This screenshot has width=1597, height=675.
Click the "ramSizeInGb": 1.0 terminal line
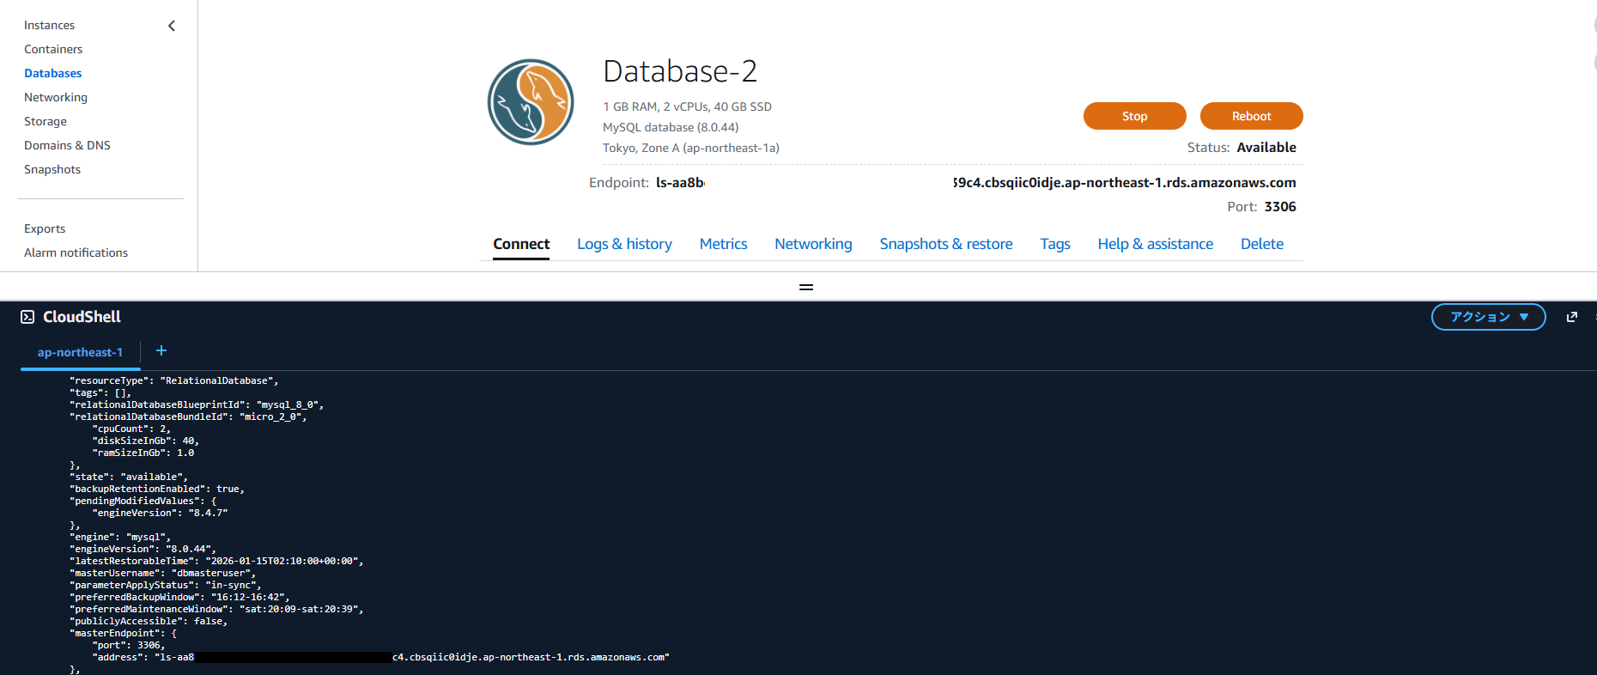click(x=143, y=453)
